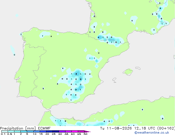This screenshot has width=175, height=135.
Task: Click the Ibiza island outline on the map
Action: click(x=114, y=79)
